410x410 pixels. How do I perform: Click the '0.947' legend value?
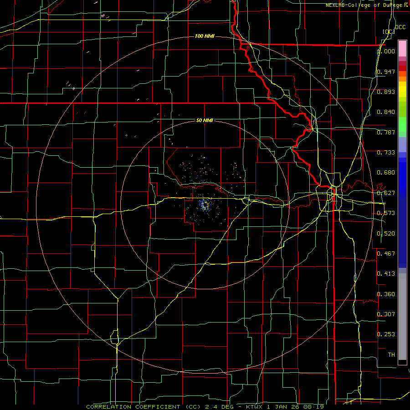[386, 72]
